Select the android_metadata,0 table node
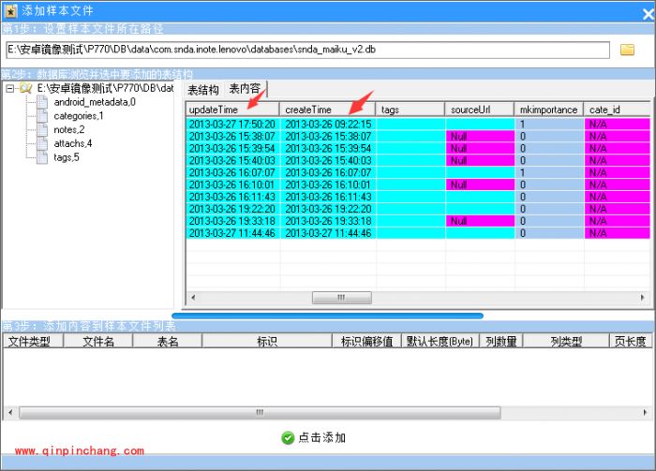Viewport: 656px width, 471px height. point(94,102)
